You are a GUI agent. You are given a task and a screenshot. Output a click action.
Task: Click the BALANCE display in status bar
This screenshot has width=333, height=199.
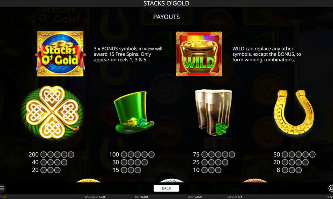[95, 197]
